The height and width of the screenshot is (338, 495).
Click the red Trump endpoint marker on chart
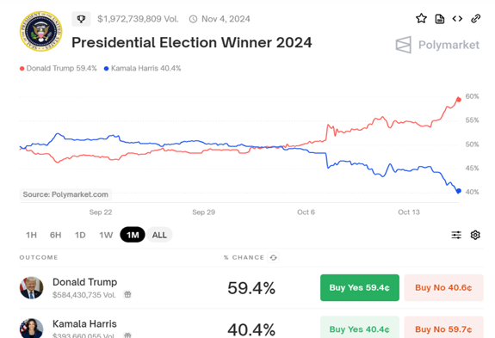click(x=459, y=100)
